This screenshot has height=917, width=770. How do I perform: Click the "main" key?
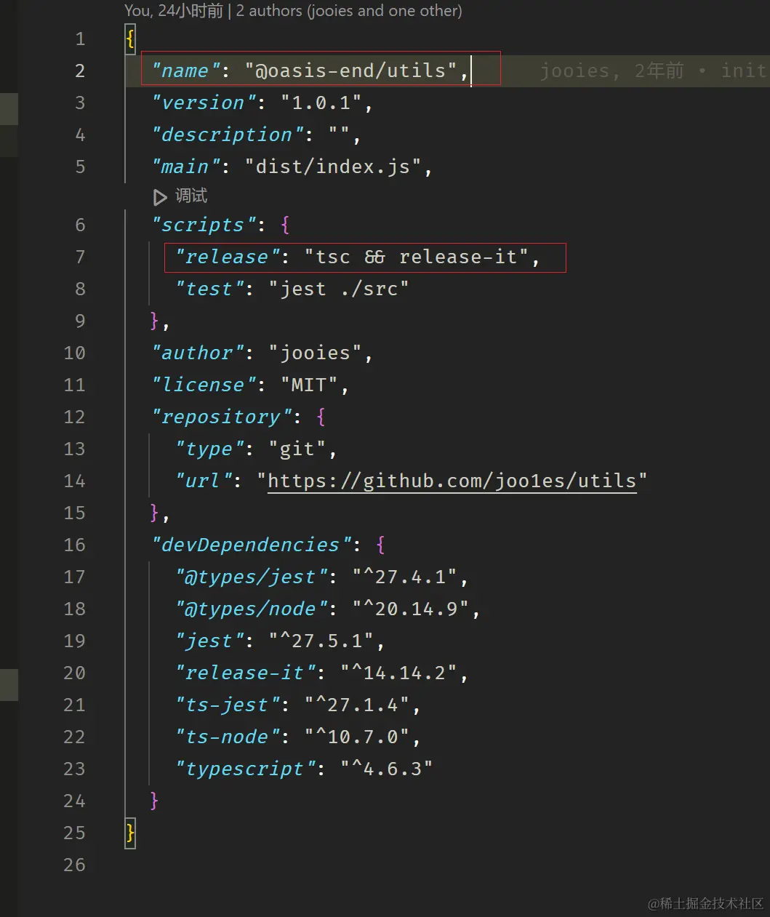pyautogui.click(x=185, y=167)
